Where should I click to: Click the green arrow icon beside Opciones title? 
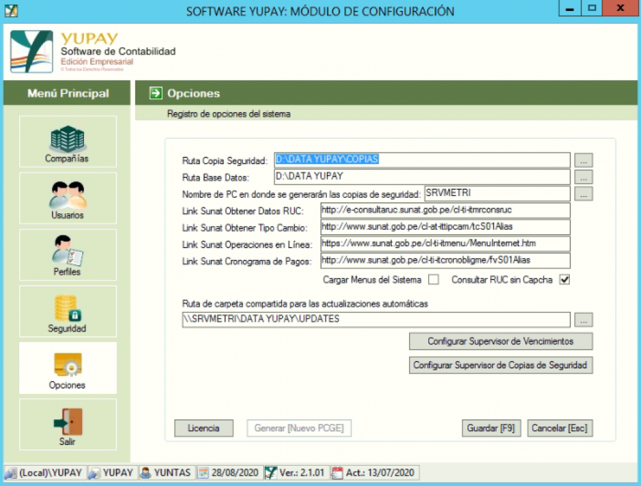156,93
